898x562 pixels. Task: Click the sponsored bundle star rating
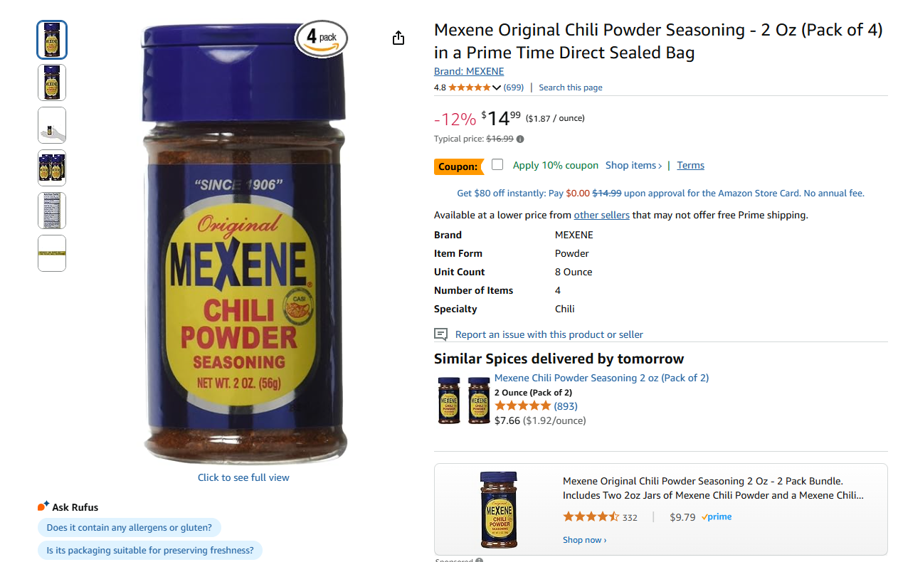click(x=591, y=517)
